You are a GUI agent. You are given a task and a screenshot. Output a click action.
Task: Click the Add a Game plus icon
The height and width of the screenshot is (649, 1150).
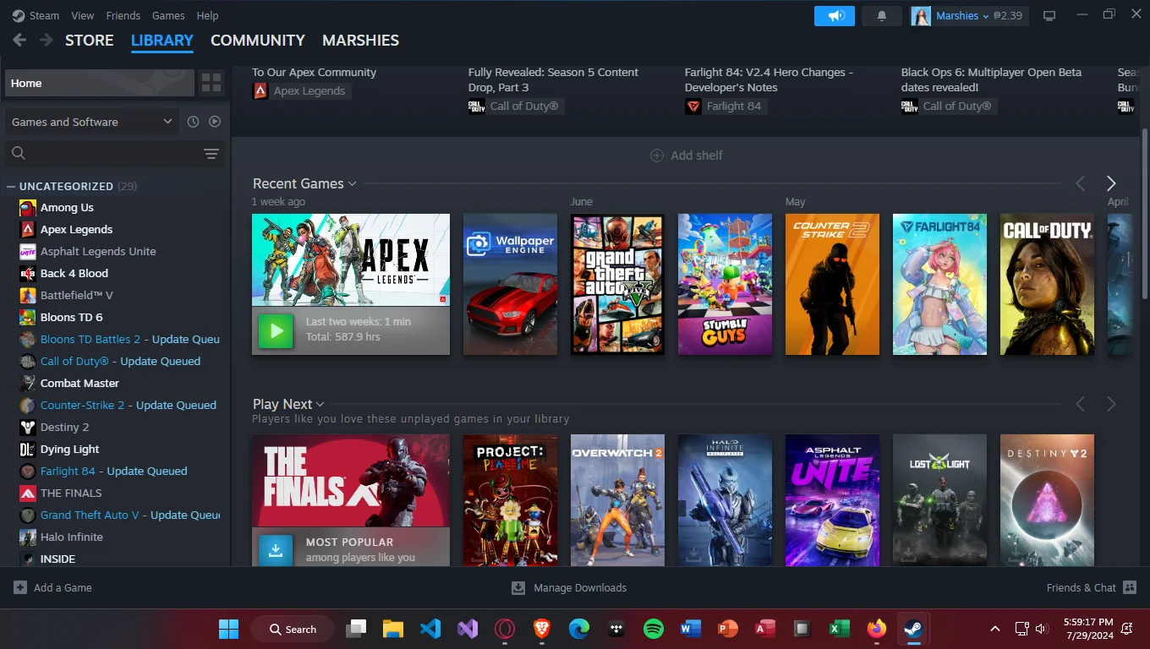20,588
